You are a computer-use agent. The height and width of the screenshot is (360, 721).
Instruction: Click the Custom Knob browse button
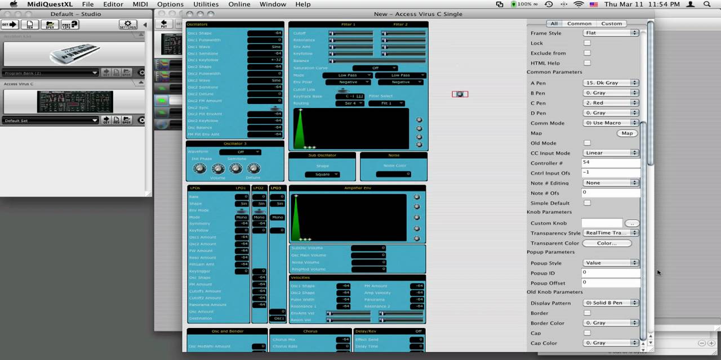631,223
